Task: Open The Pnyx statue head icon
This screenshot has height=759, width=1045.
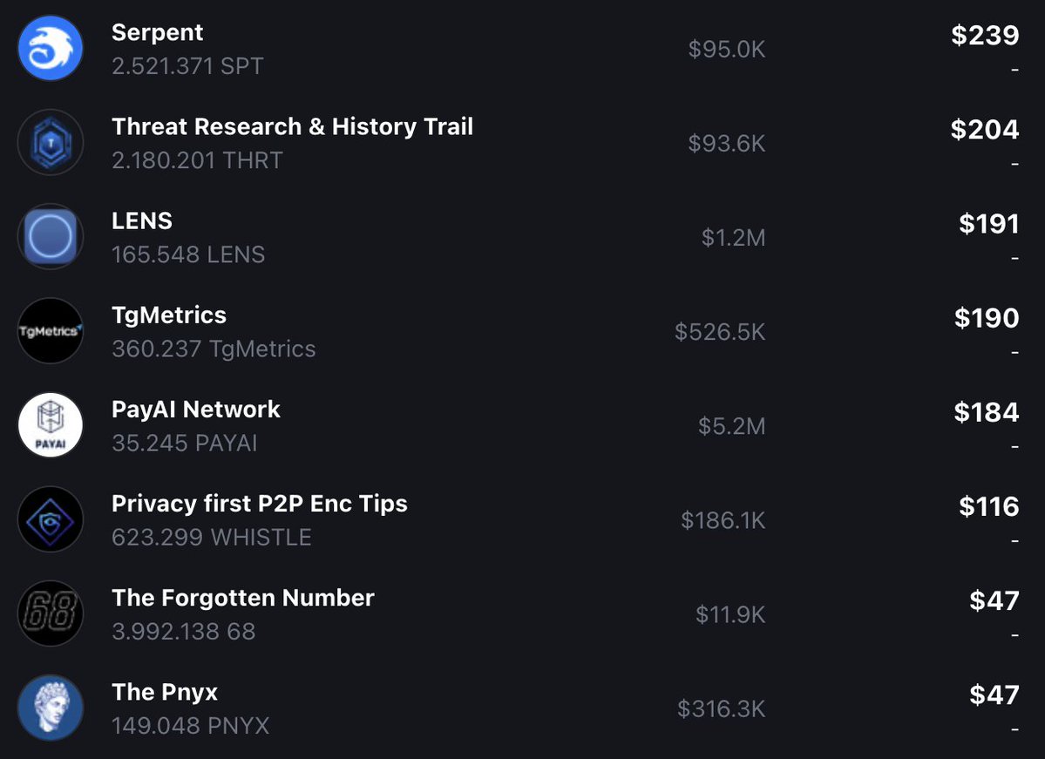Action: point(51,708)
